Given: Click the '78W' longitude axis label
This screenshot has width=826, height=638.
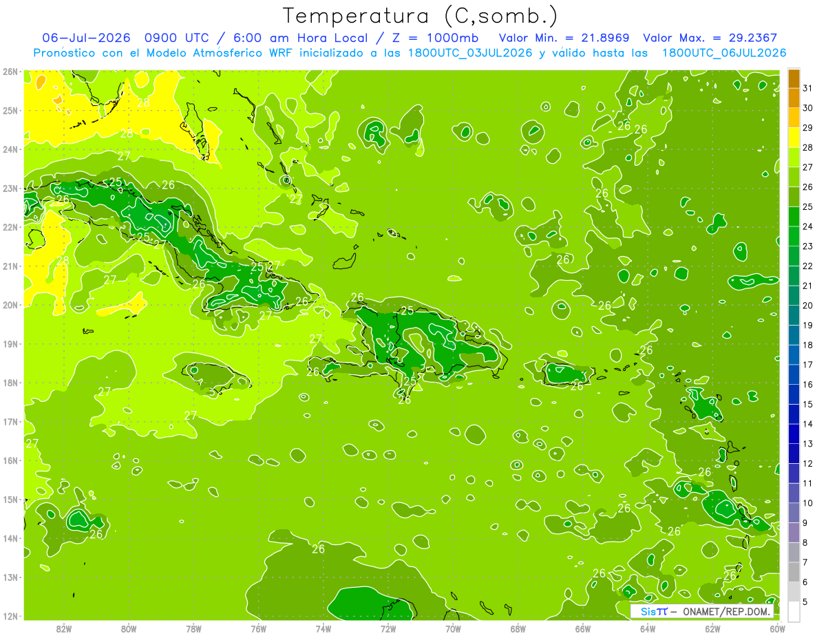Looking at the screenshot, I should (x=193, y=628).
